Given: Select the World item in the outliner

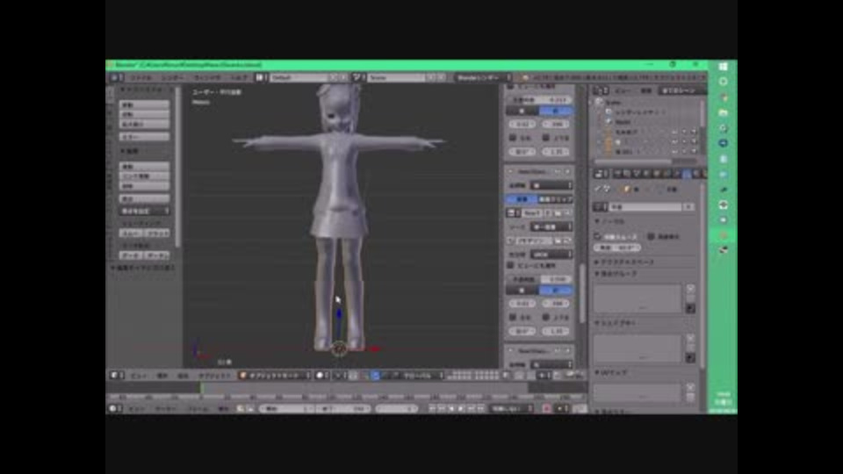Looking at the screenshot, I should click(x=623, y=121).
